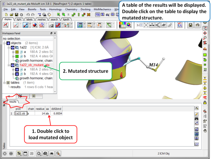This screenshot has height=159, width=211.
Task: Collapse the tables tree node
Action: pyautogui.click(x=5, y=83)
